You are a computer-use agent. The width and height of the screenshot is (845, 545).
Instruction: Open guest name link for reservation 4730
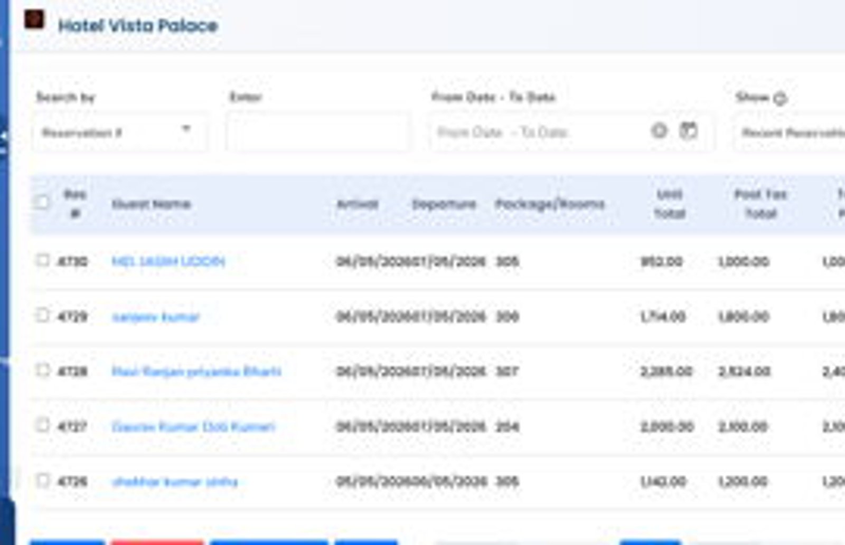click(x=168, y=261)
